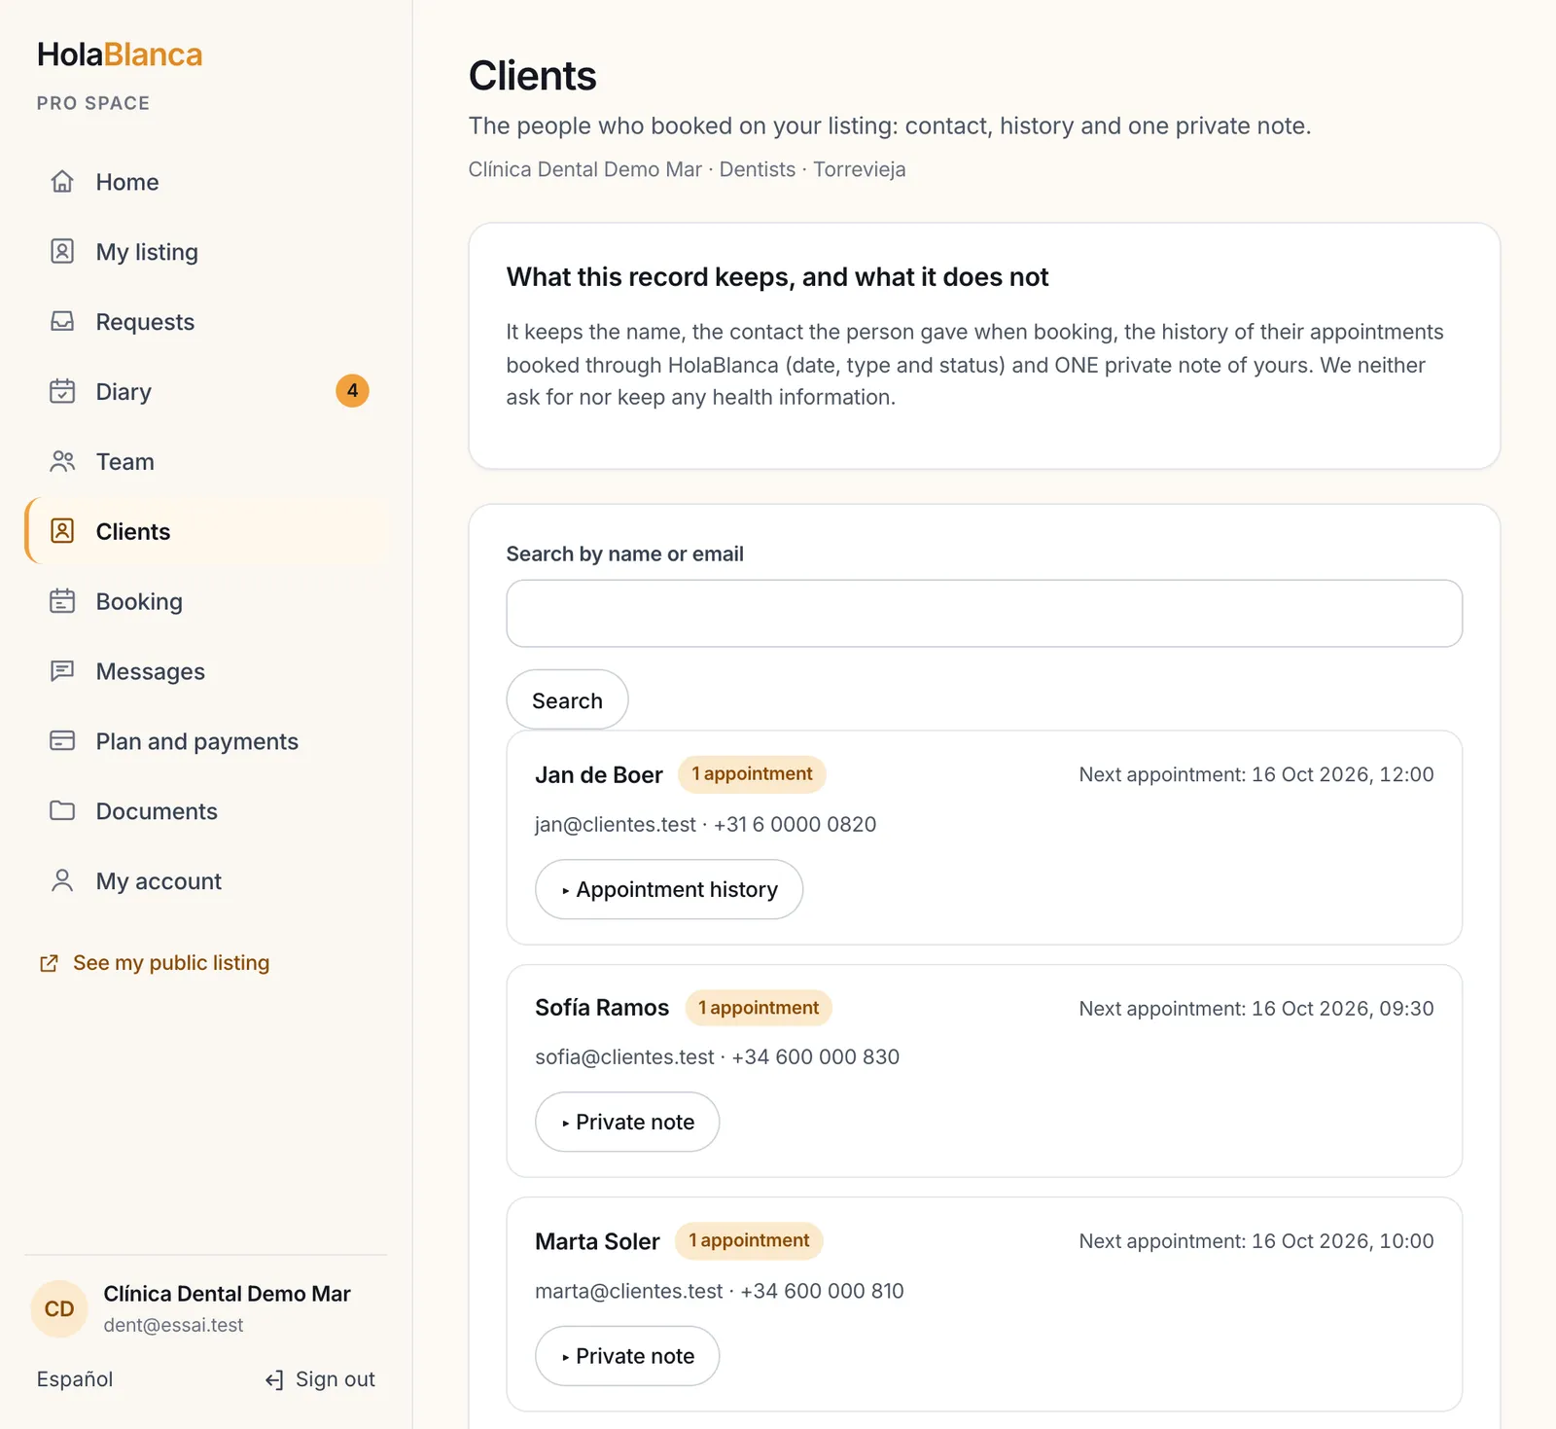
Task: Click Jan de Boer's 1 appointment badge
Action: click(x=752, y=774)
